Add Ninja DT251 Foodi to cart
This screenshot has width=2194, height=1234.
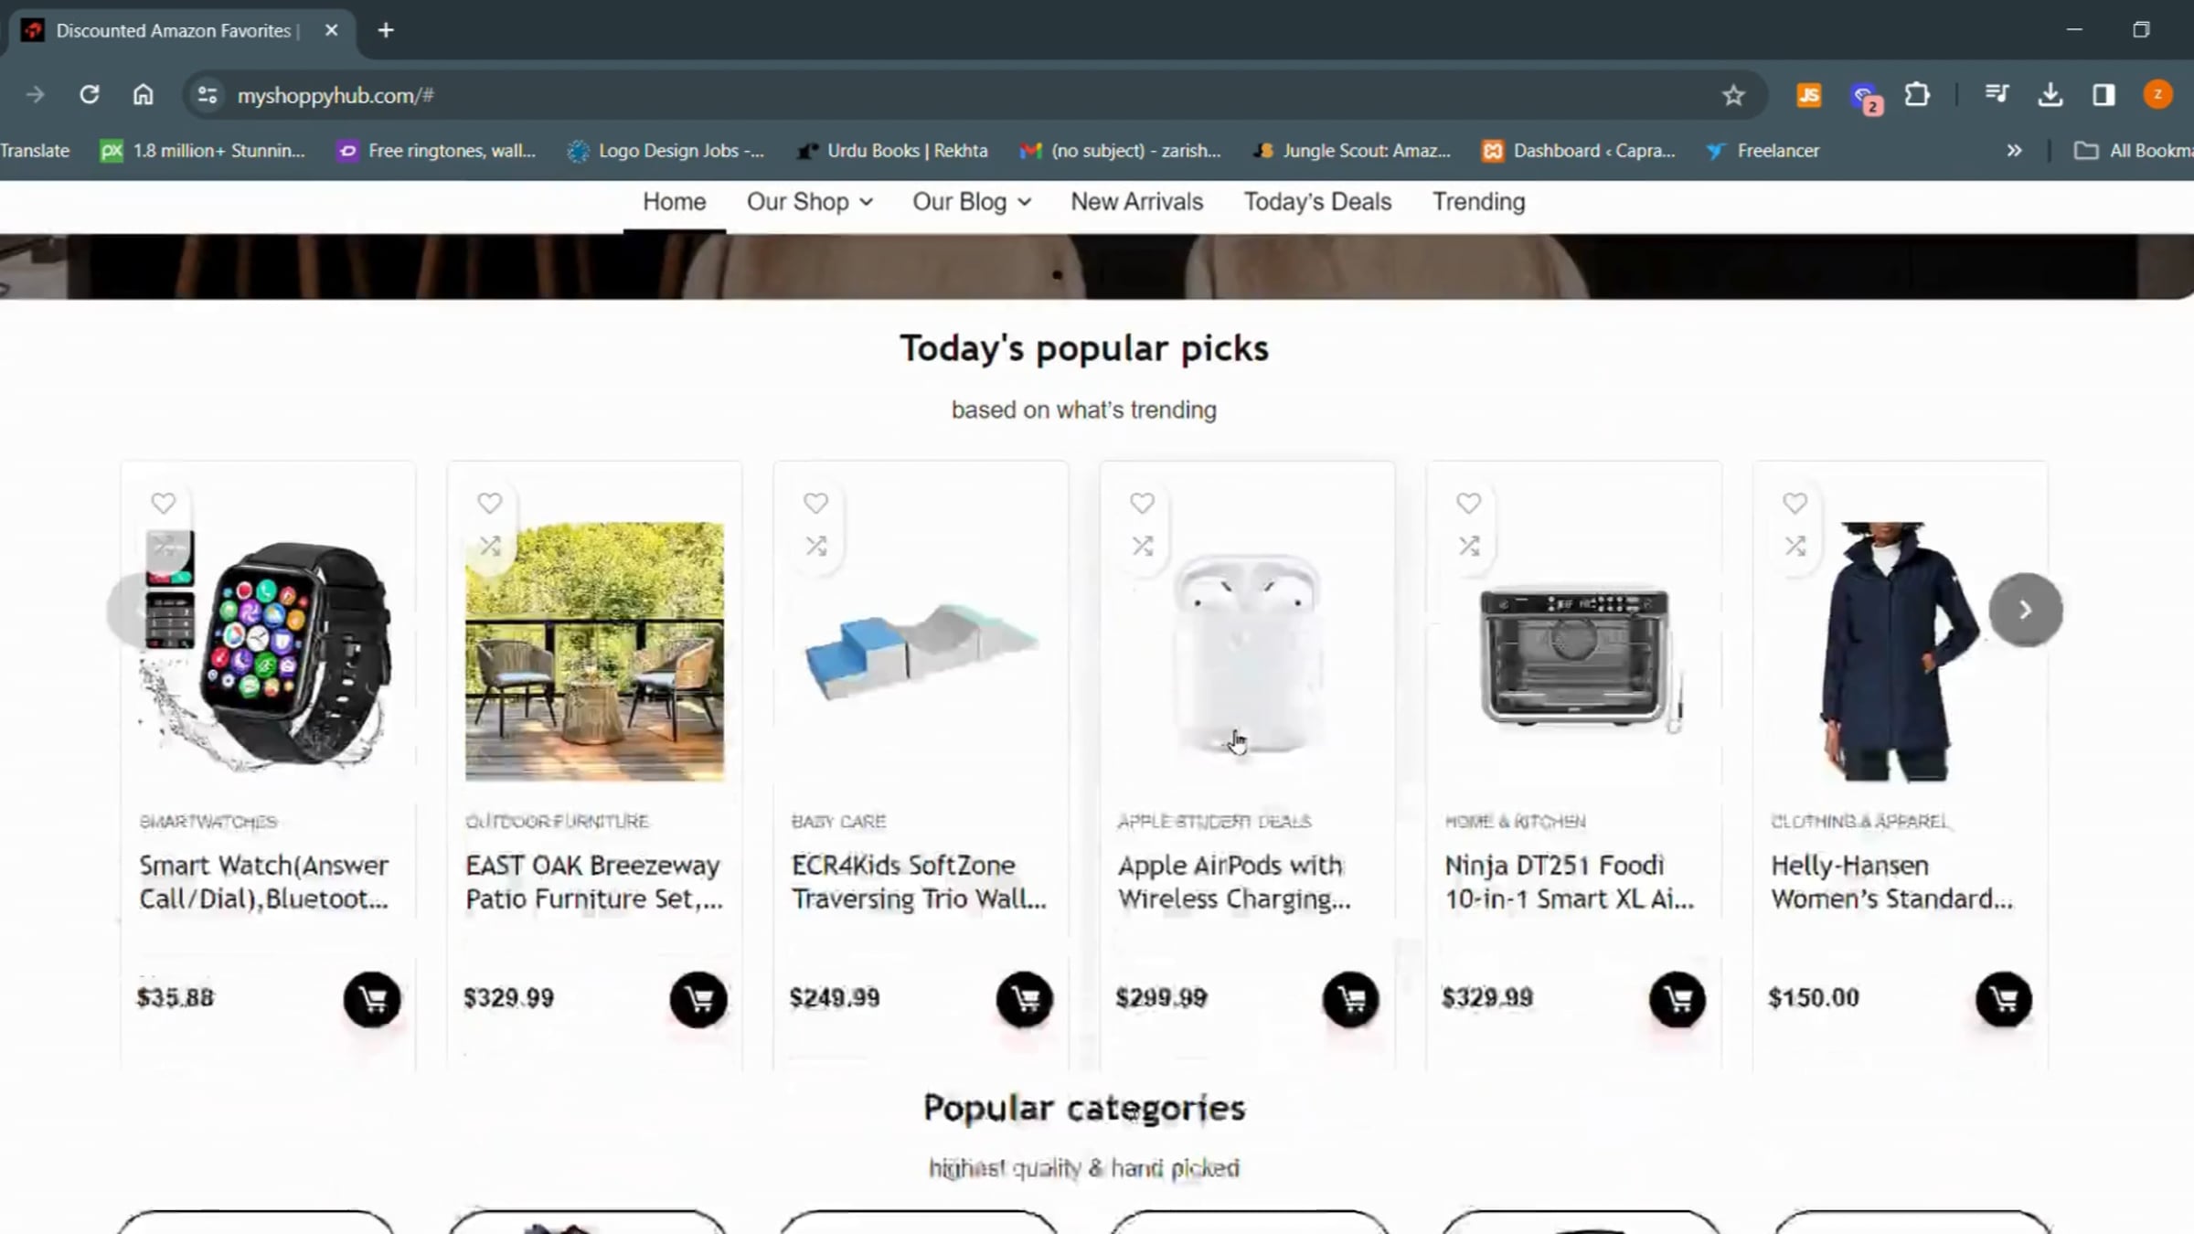[x=1677, y=998]
